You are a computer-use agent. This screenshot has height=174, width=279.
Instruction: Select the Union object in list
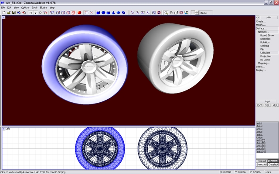point(260,137)
